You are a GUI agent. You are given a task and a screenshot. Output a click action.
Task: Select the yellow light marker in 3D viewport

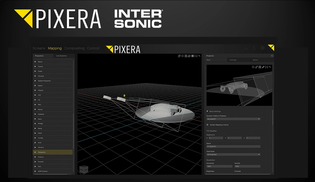124,95
